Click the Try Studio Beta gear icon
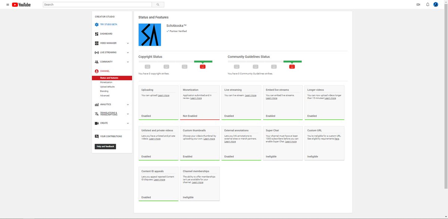The height and width of the screenshot is (219, 448). click(x=97, y=24)
